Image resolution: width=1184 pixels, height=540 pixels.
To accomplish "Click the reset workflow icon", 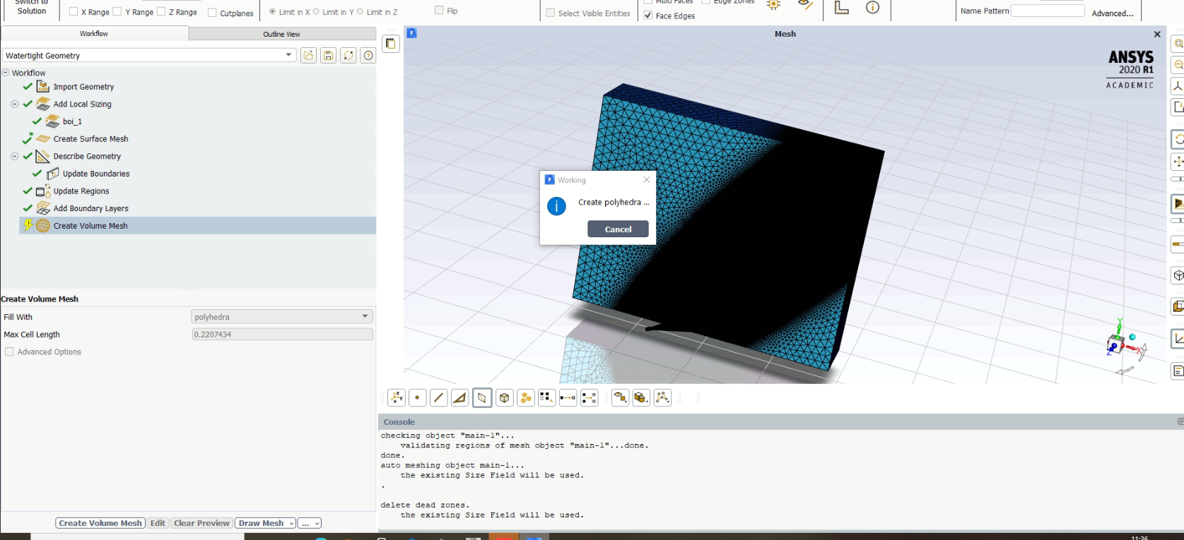I will 348,56.
